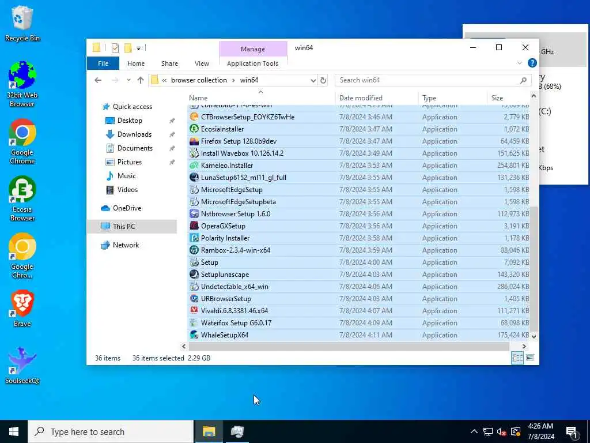Image resolution: width=590 pixels, height=443 pixels.
Task: Click the muted volume tray icon
Action: 502,431
